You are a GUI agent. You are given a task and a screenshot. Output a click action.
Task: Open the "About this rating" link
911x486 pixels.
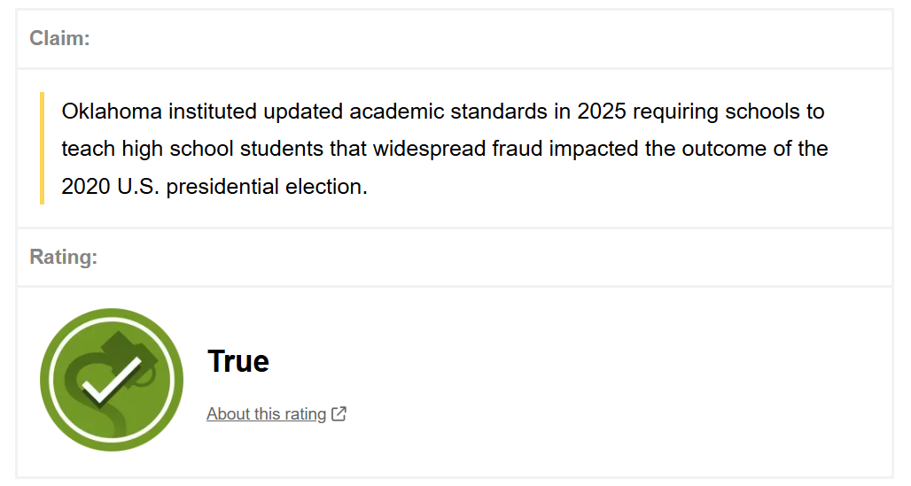[x=266, y=413]
